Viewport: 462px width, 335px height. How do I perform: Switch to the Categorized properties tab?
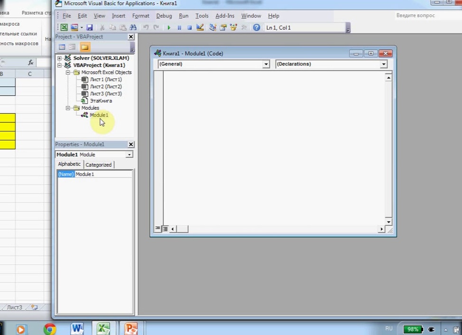pos(99,165)
